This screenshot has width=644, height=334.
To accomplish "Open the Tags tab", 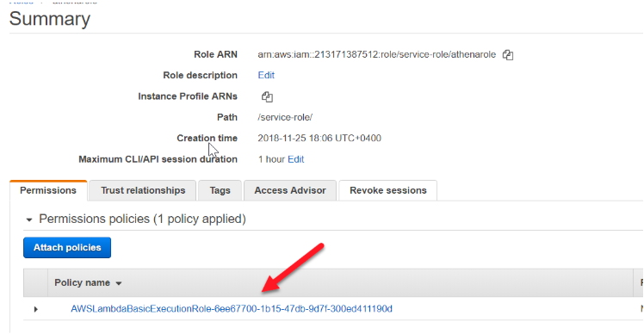I will (220, 190).
